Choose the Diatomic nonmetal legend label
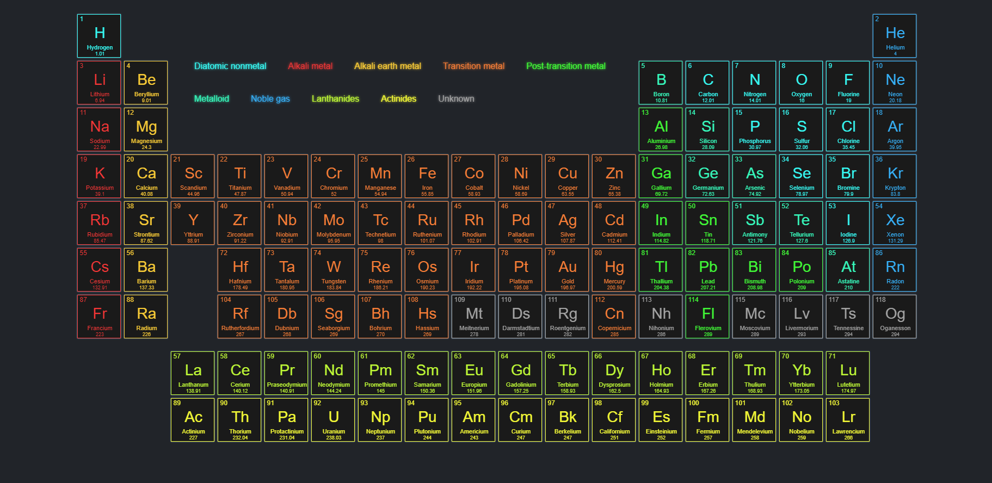This screenshot has width=992, height=483. tap(230, 66)
